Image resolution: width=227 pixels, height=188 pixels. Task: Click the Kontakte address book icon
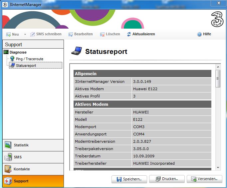click(8, 169)
